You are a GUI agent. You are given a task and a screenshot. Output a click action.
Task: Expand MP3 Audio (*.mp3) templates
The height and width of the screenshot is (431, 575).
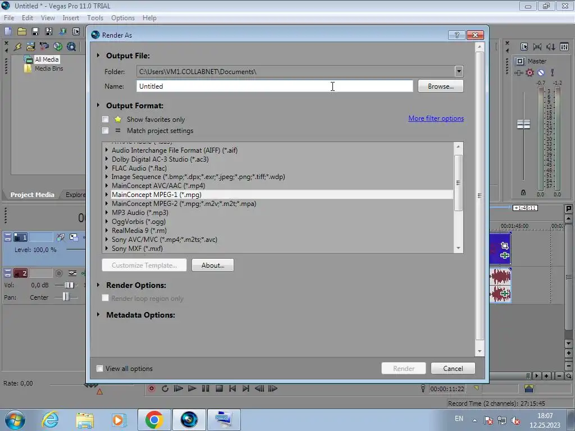(x=107, y=212)
